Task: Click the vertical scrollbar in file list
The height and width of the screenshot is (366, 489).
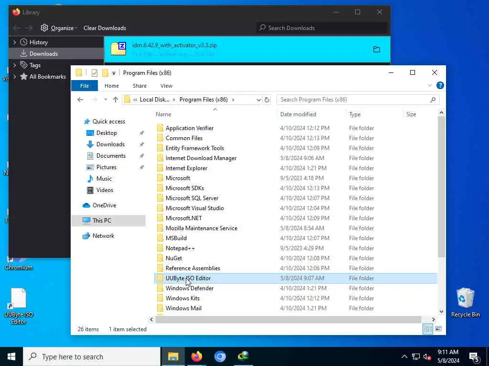Action: tap(441, 187)
